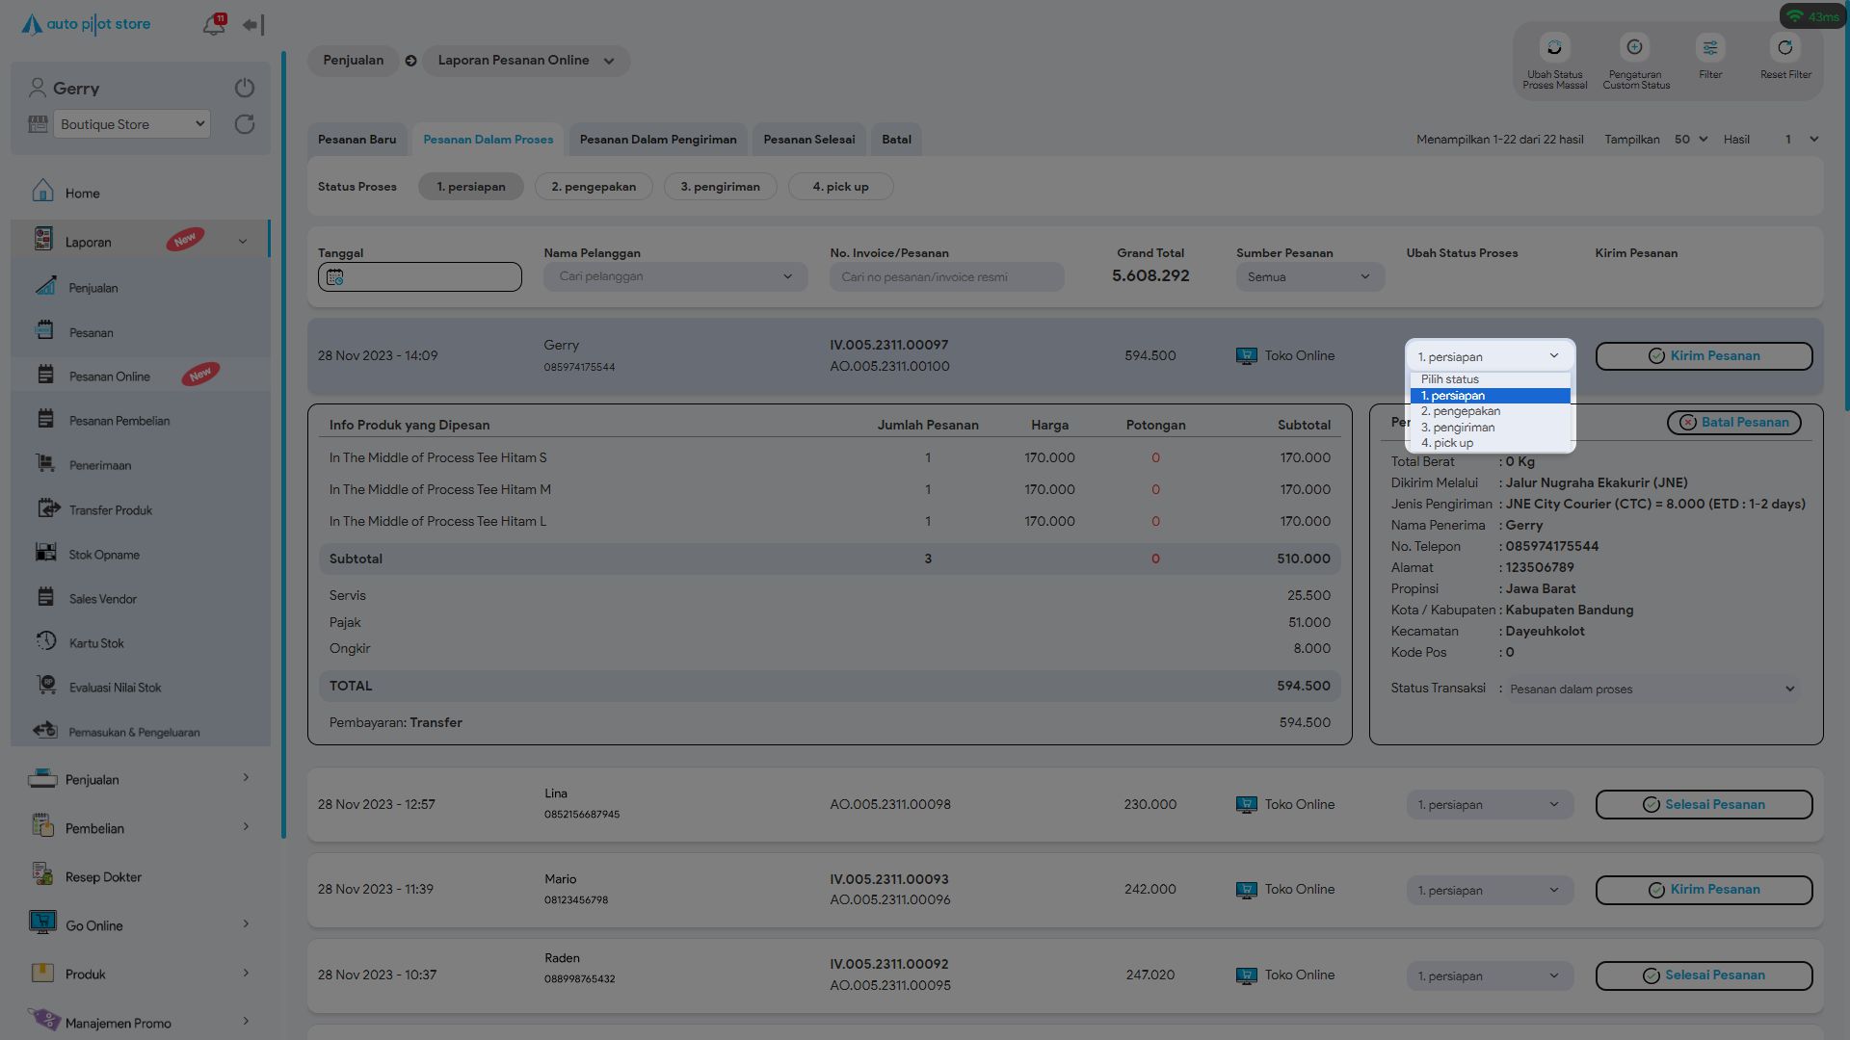Toggle the 3. pengiriman status filter
The width and height of the screenshot is (1850, 1040).
pos(720,187)
